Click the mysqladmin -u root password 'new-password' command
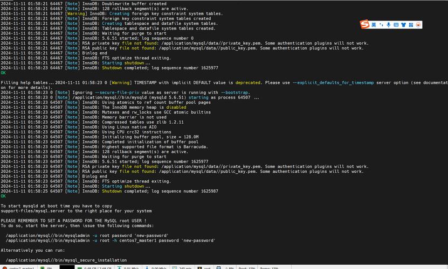 87,236
